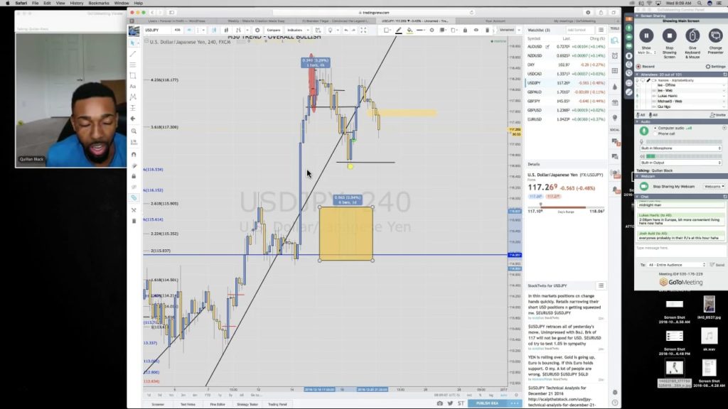
Task: Open the Bookmarks menu in menu bar
Action: (98, 4)
